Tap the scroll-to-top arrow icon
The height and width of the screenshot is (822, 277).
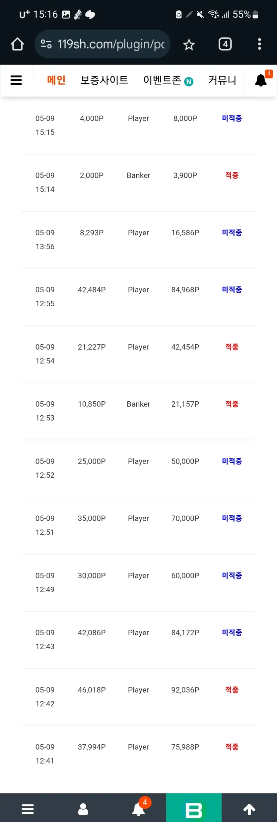tap(249, 809)
